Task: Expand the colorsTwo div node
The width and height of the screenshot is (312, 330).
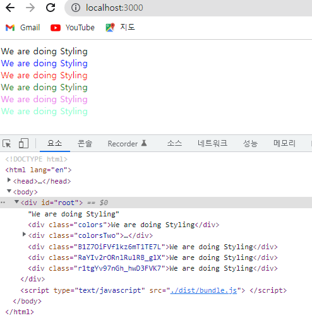Action: click(24, 234)
